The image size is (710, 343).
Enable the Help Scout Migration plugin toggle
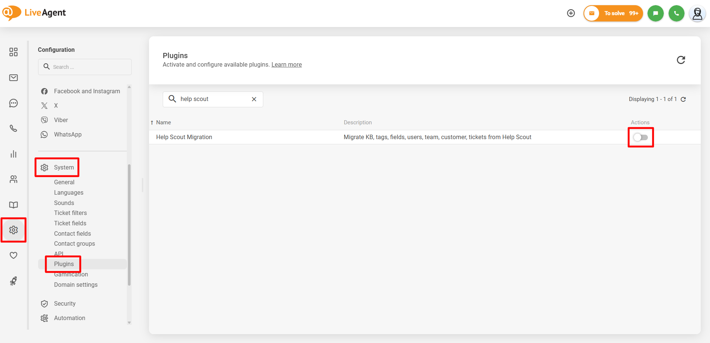(x=640, y=137)
